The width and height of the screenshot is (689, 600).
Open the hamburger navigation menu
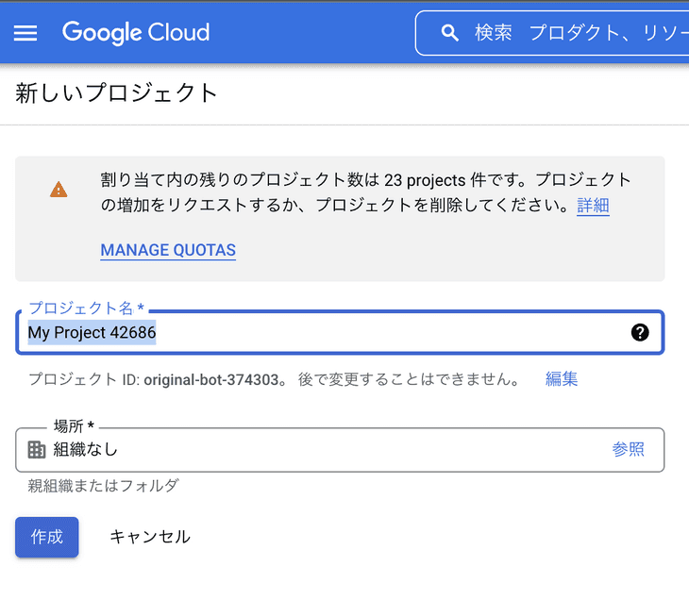click(x=25, y=32)
